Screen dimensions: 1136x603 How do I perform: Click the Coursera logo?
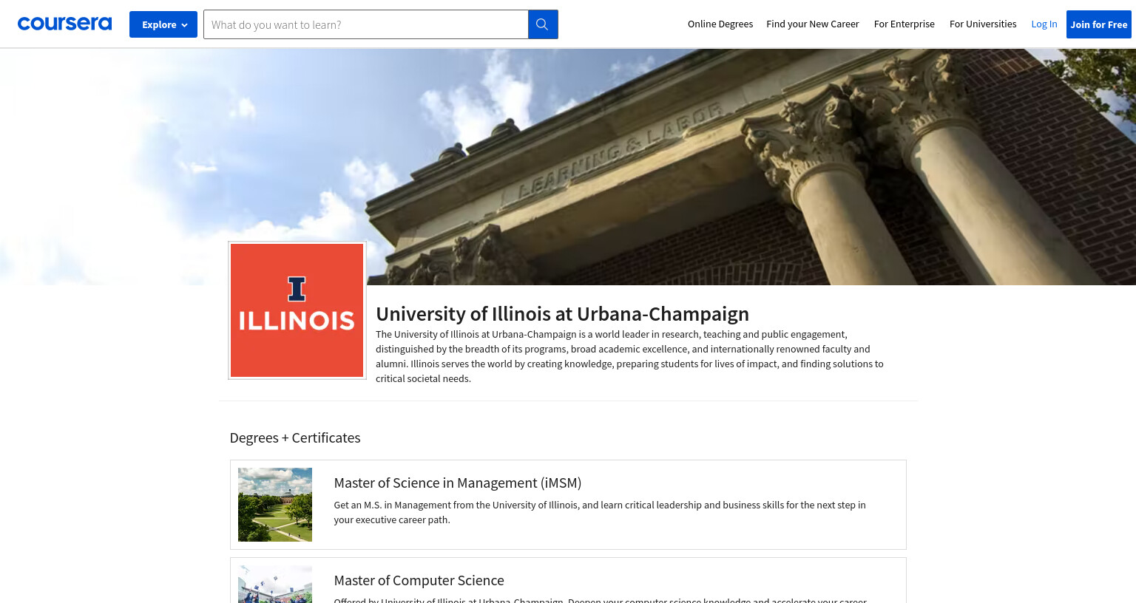[64, 24]
